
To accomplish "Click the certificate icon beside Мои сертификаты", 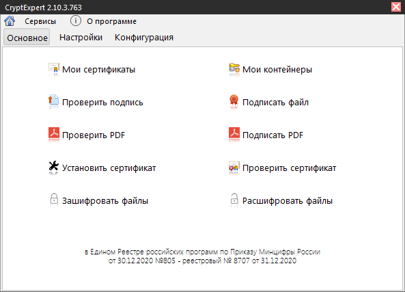I will pyautogui.click(x=54, y=69).
